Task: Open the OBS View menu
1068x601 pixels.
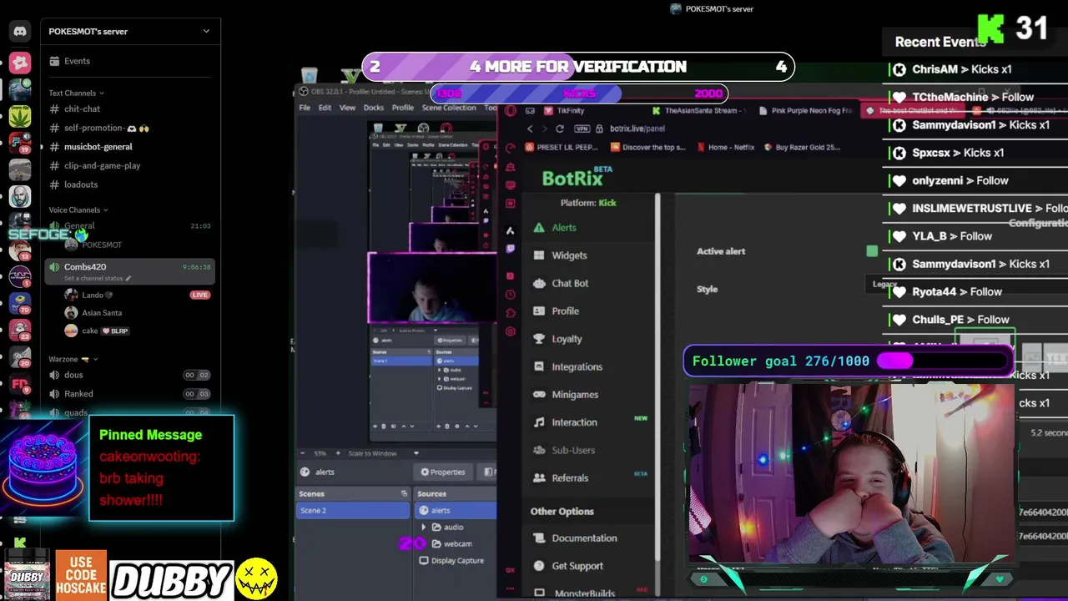Action: 347,108
